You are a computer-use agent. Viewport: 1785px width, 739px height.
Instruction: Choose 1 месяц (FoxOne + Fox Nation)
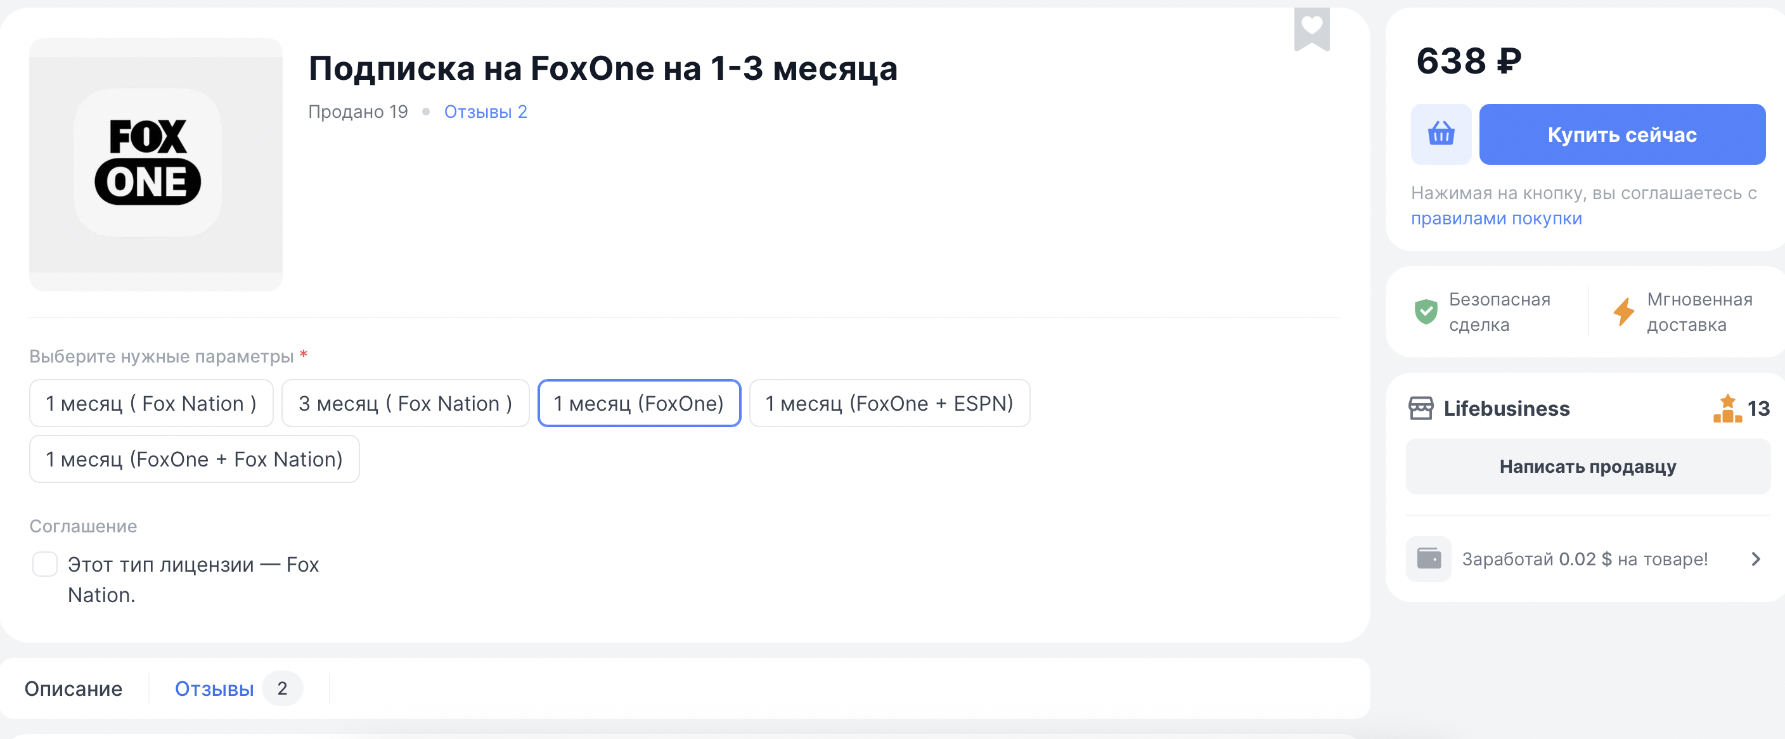(x=194, y=458)
